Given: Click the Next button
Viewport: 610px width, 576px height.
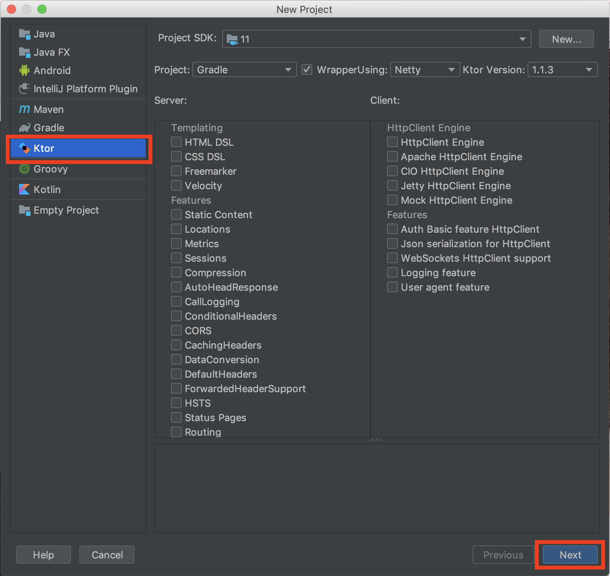Looking at the screenshot, I should coord(570,555).
